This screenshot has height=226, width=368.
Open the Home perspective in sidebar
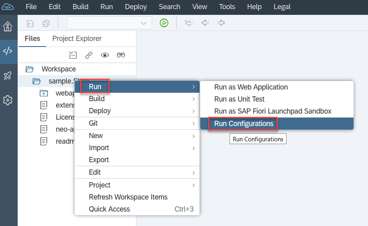tap(8, 26)
